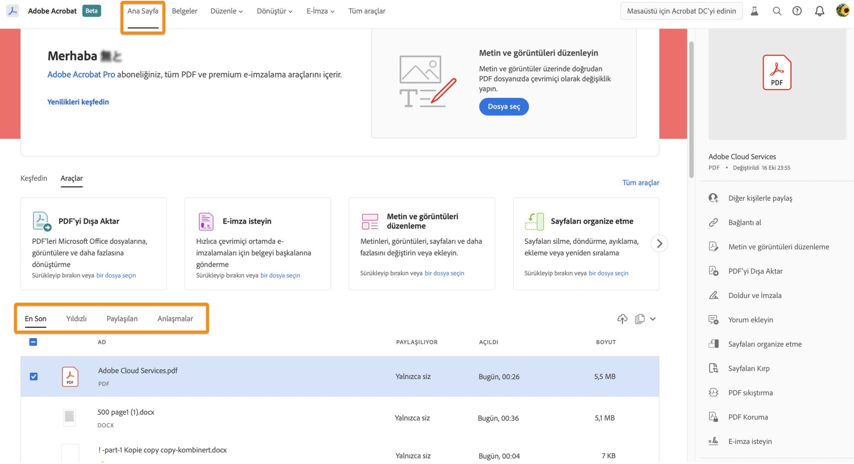Switch to the Yıldızlı tab
Viewport: 854px width, 464px height.
point(77,319)
